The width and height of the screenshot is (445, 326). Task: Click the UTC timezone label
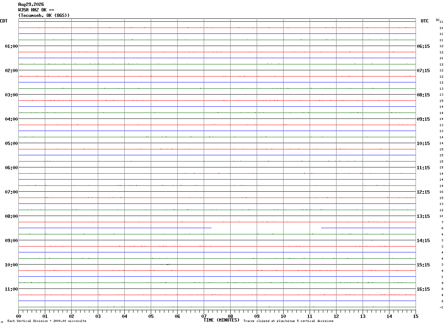point(424,21)
